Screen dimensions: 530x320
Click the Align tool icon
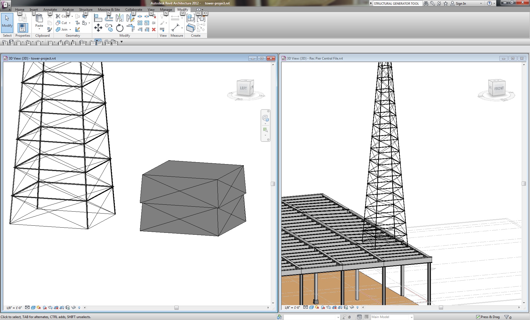98,18
